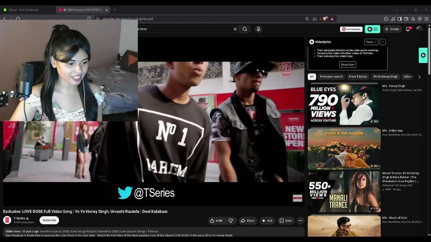
Task: Open the Videolytics Tools dropdown
Action: [371, 42]
